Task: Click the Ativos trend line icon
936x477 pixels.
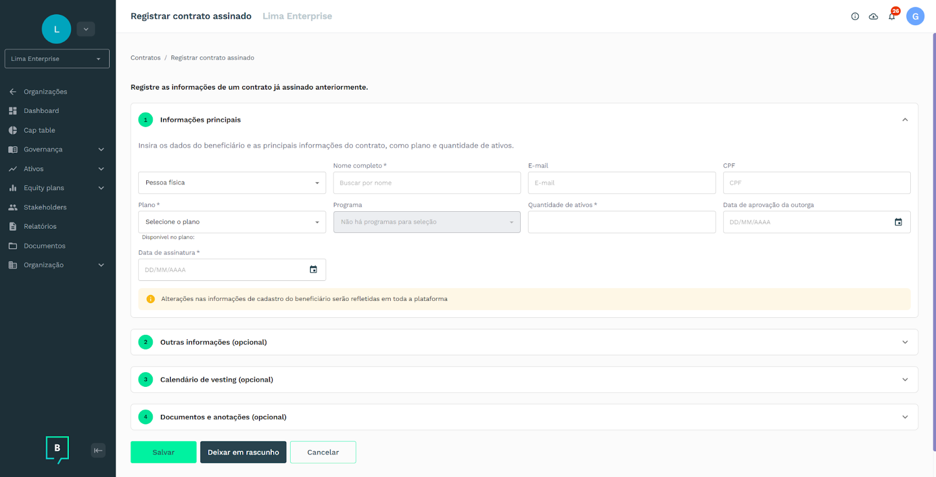Action: tap(13, 169)
